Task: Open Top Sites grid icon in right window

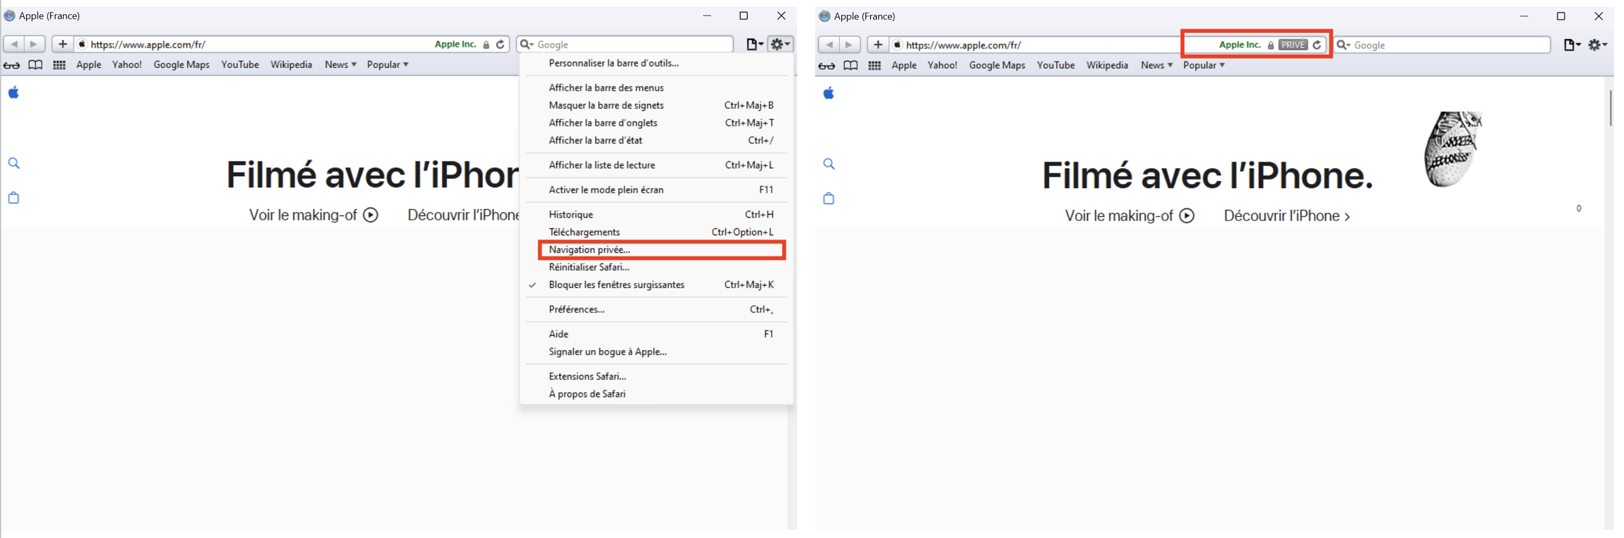Action: point(874,65)
